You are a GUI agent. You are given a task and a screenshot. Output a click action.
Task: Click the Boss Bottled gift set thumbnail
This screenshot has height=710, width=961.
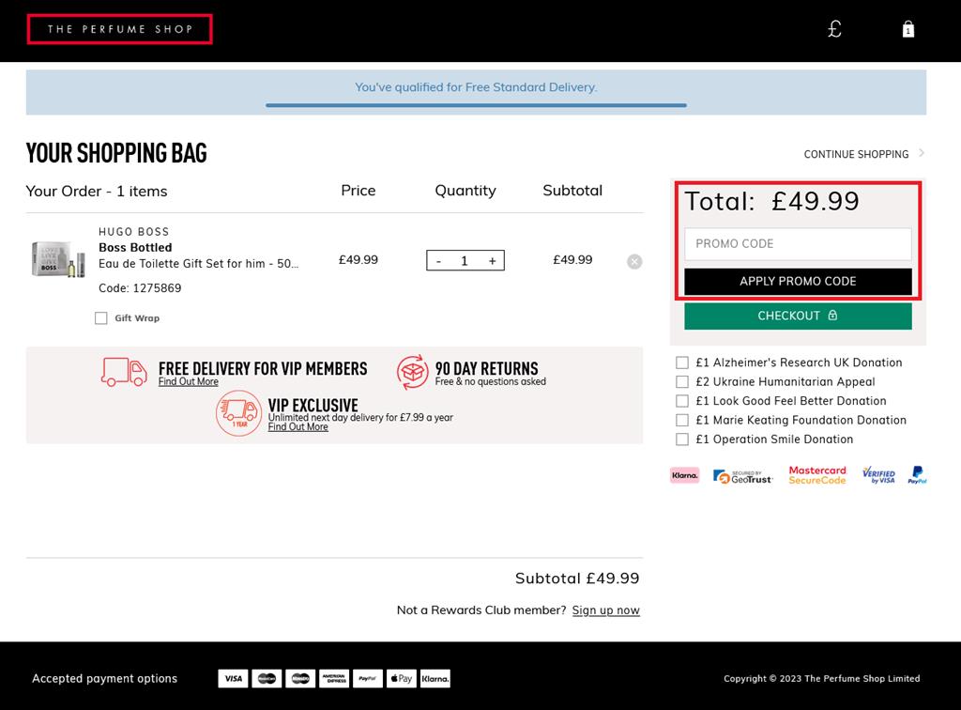[58, 259]
